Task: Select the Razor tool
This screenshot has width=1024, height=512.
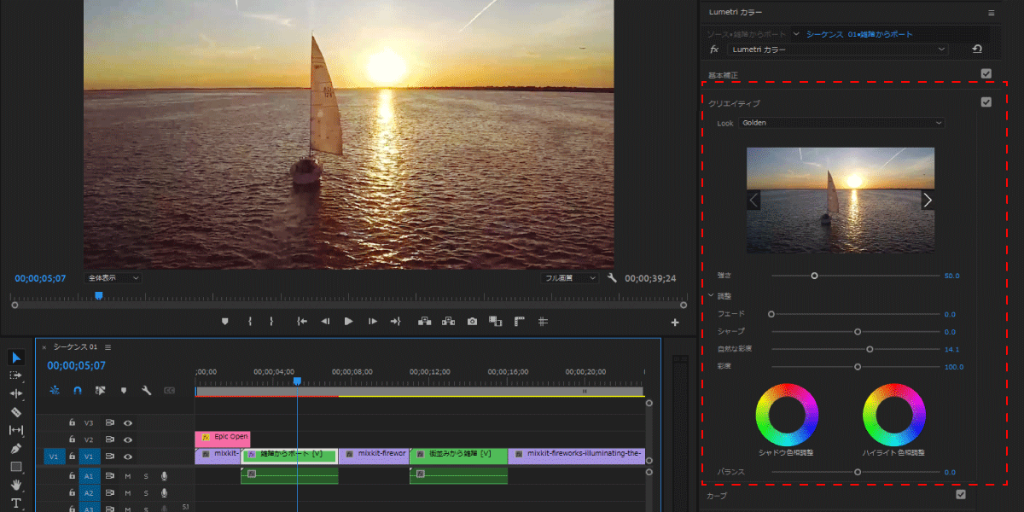Action: coord(16,412)
